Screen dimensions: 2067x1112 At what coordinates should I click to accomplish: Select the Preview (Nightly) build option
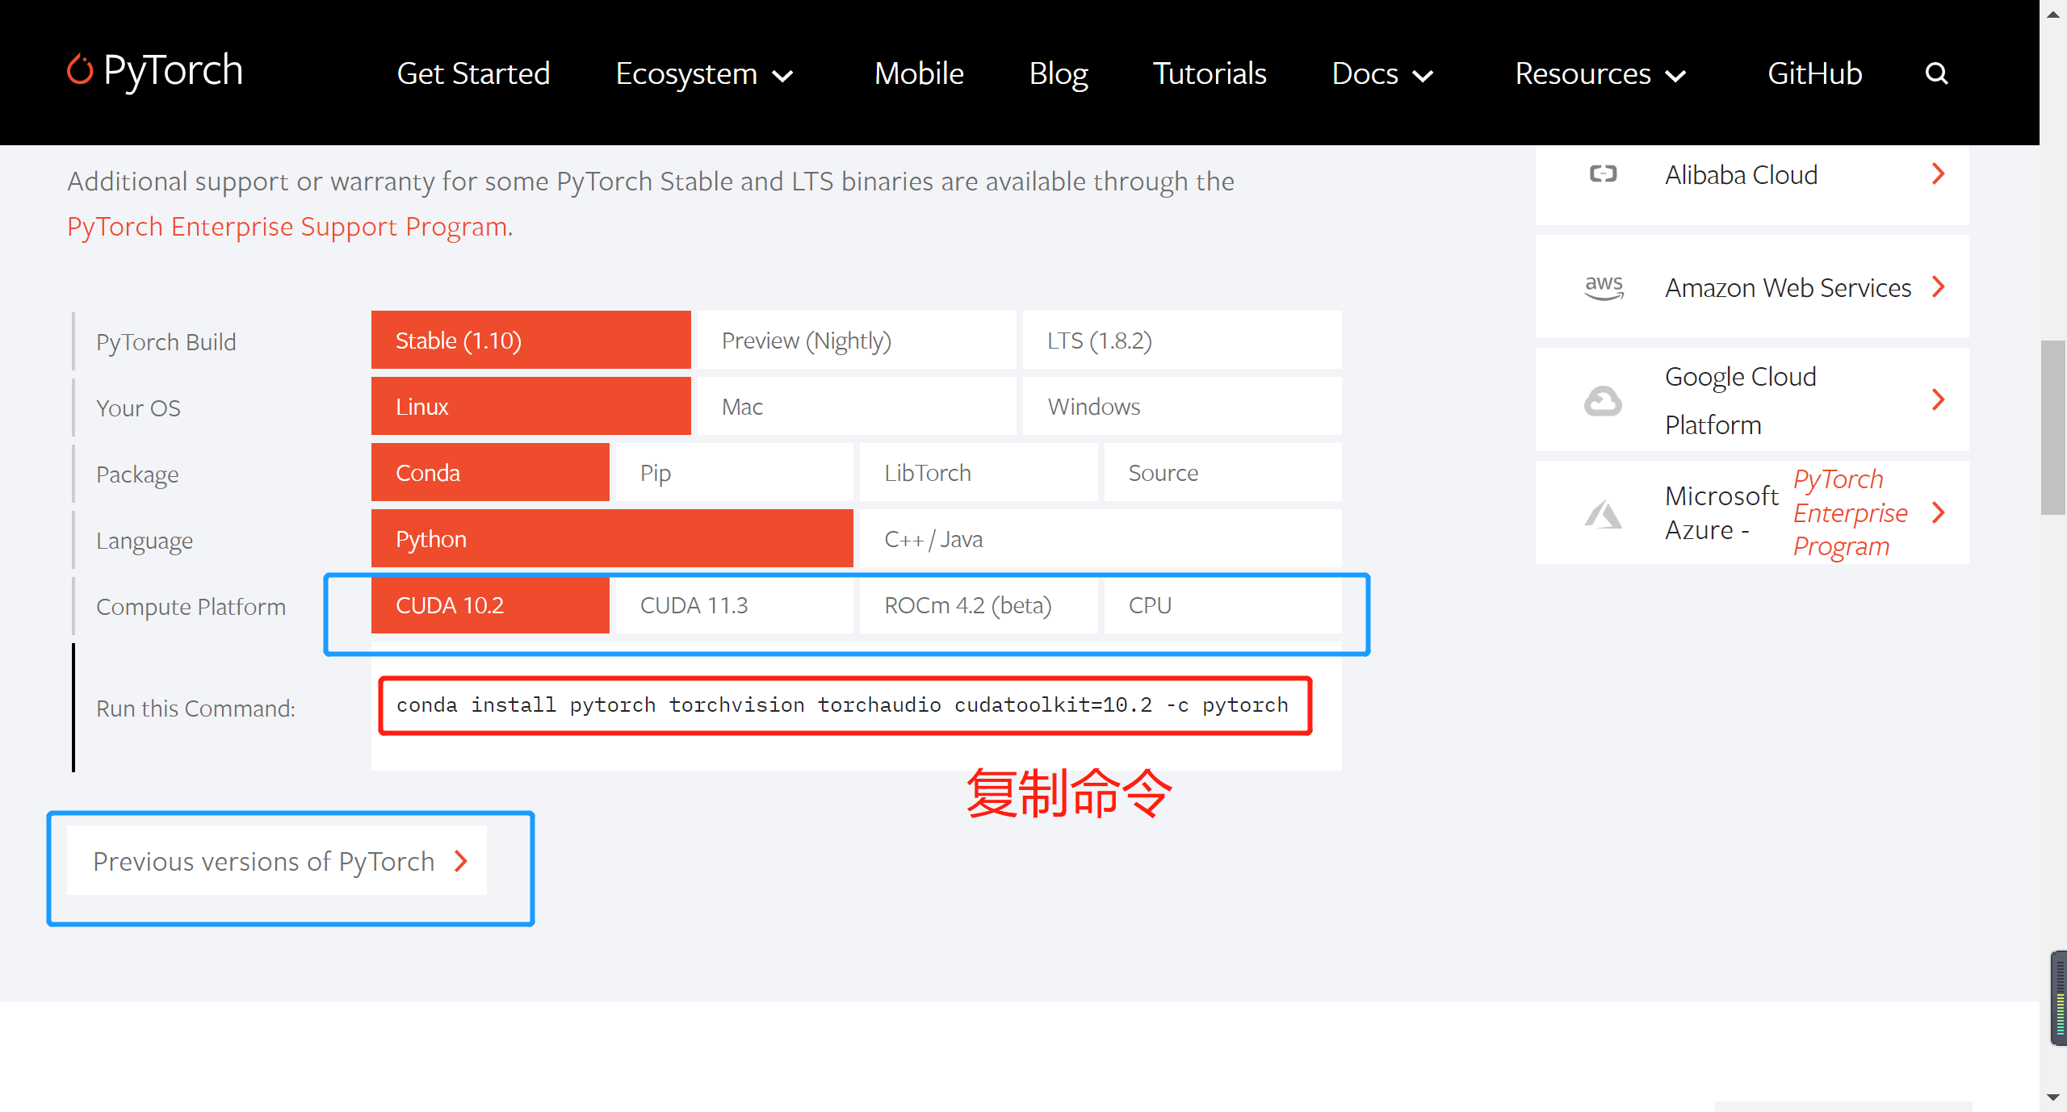tap(856, 341)
